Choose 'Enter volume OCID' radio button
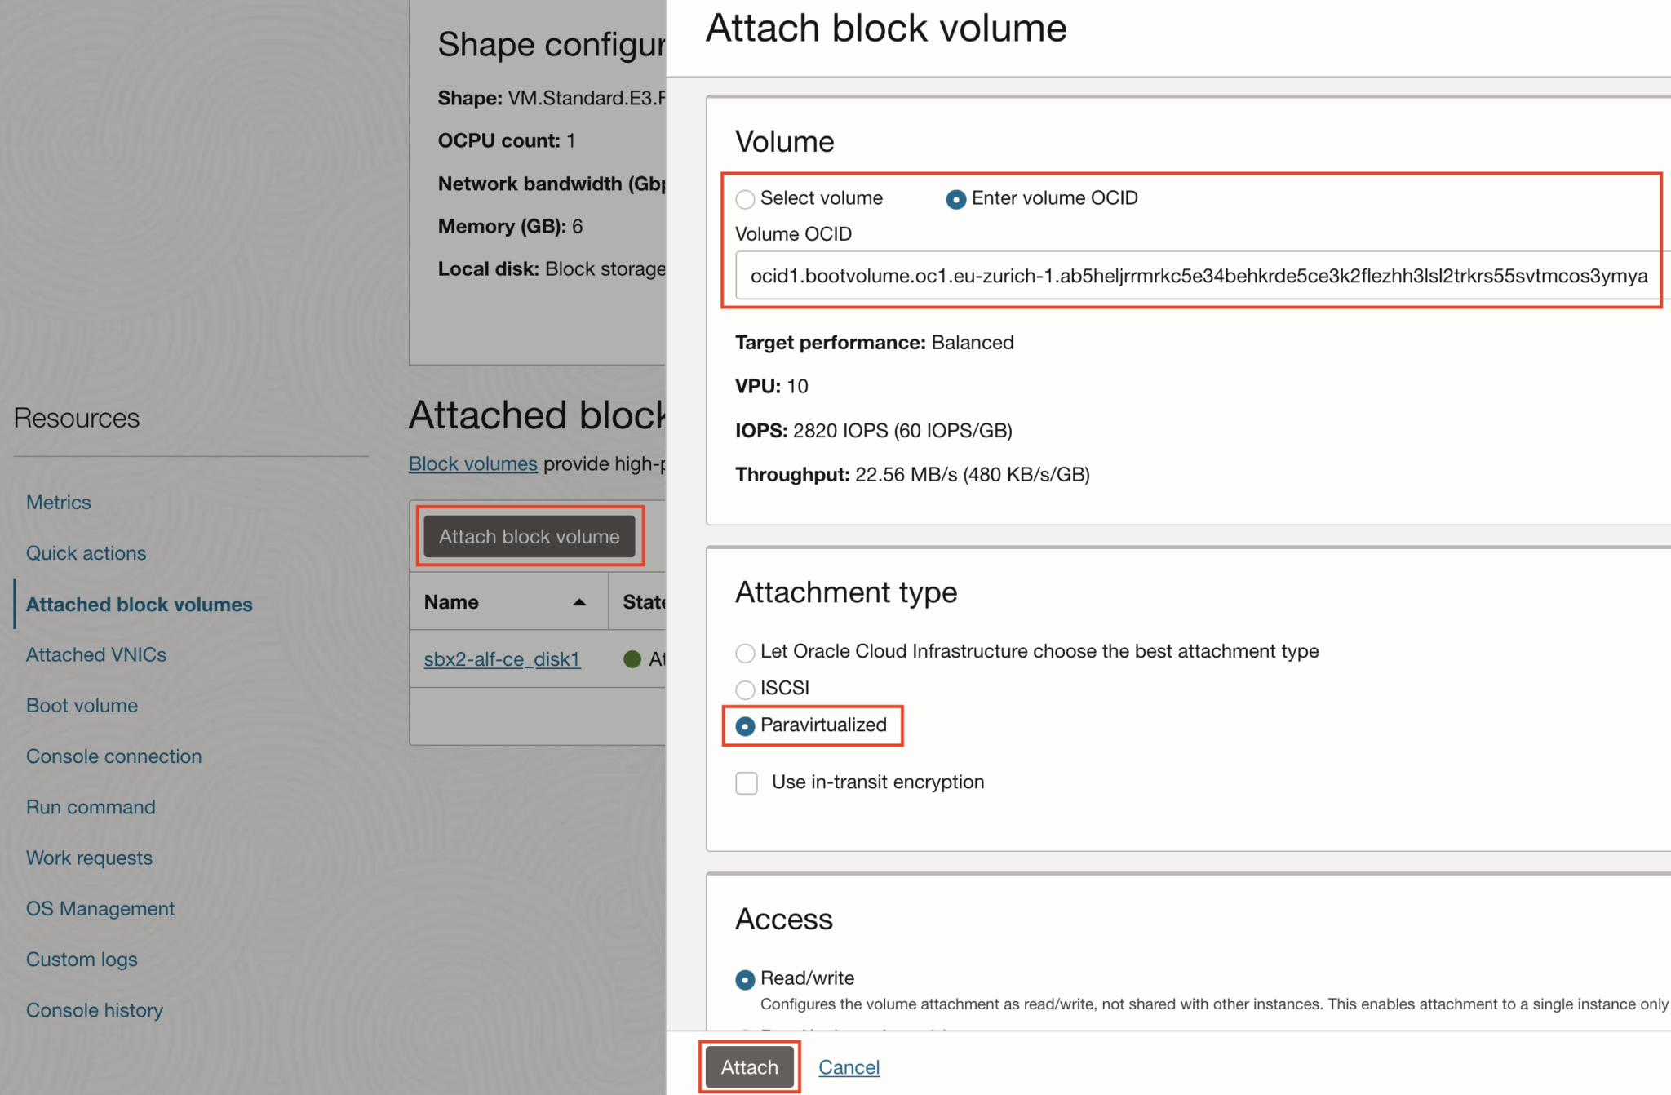 tap(956, 199)
